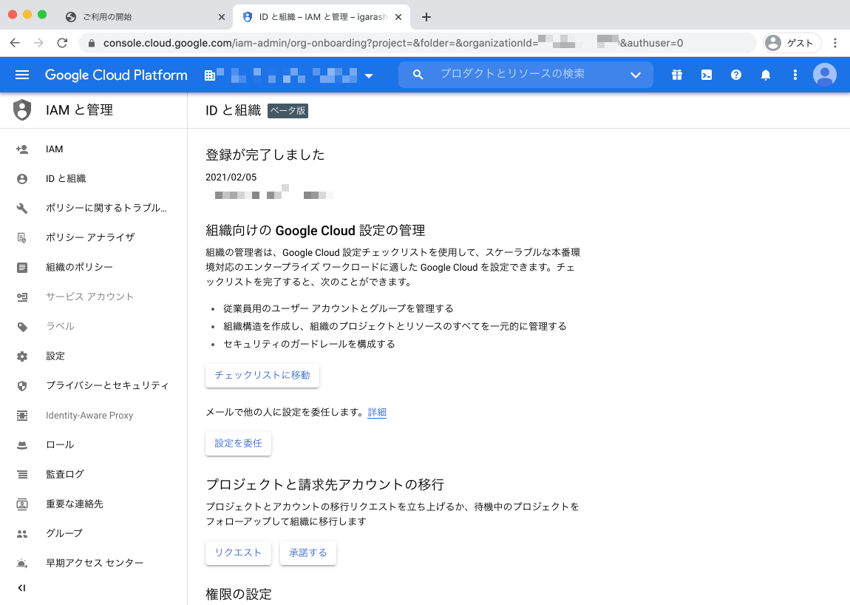
Task: Close the ご利用の開始 browser tab
Action: coord(221,17)
